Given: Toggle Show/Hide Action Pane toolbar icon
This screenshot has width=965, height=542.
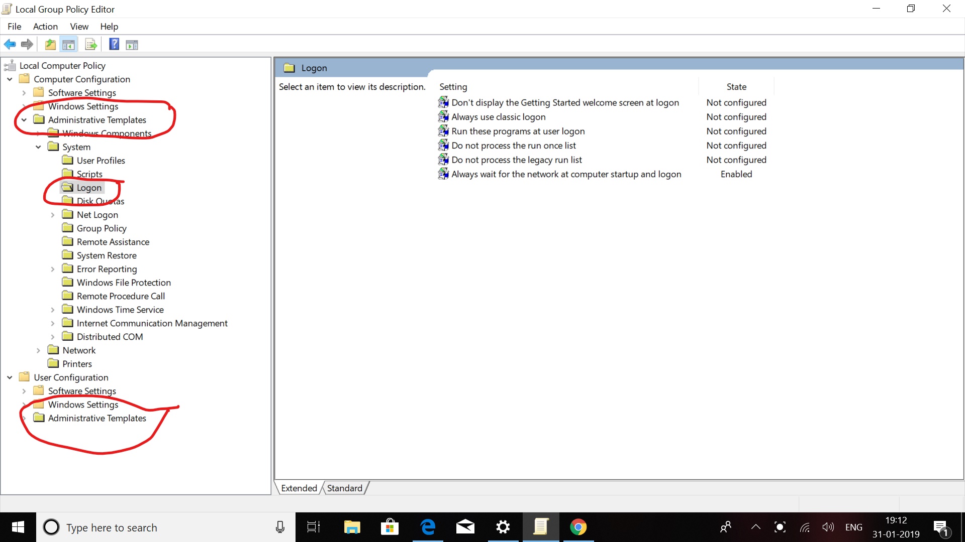Looking at the screenshot, I should [132, 45].
